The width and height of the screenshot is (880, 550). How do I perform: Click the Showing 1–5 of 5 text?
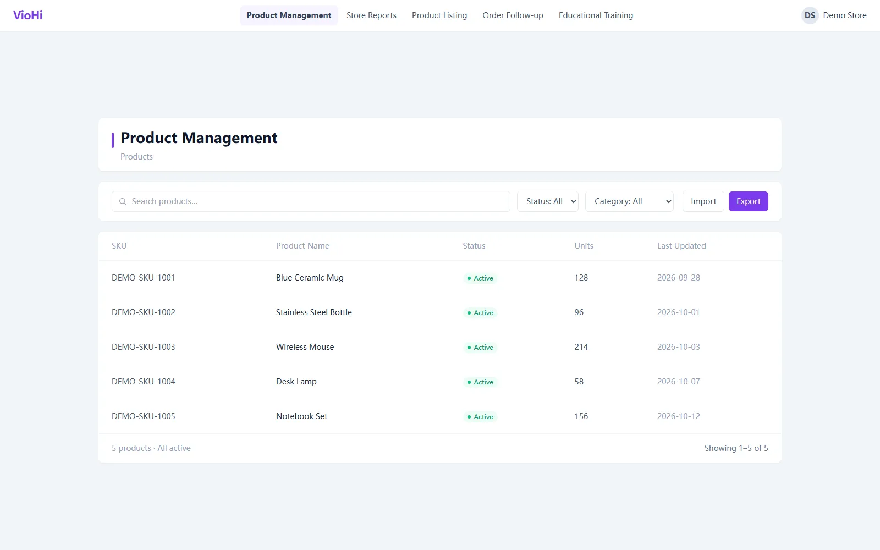pos(736,448)
